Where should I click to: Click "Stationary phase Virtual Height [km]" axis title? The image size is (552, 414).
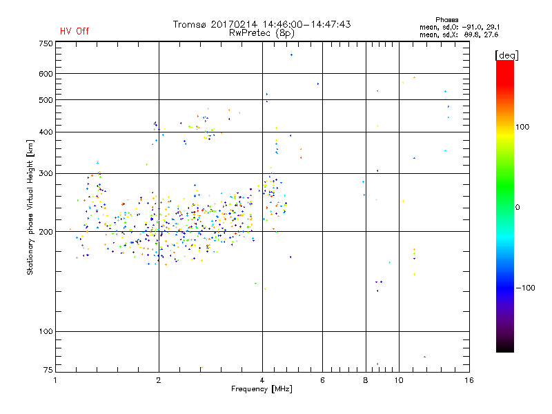(x=30, y=208)
